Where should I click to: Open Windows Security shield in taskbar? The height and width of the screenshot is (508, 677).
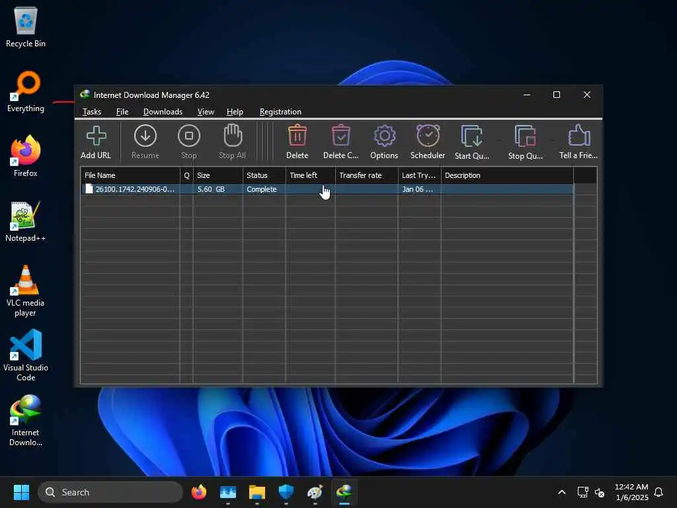286,492
